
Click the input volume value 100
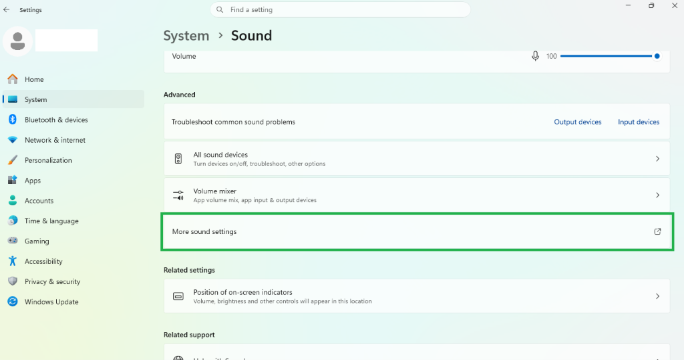click(x=551, y=56)
